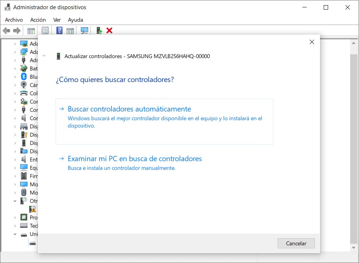Expand the Ent (audio inputs) tree node

point(15,160)
